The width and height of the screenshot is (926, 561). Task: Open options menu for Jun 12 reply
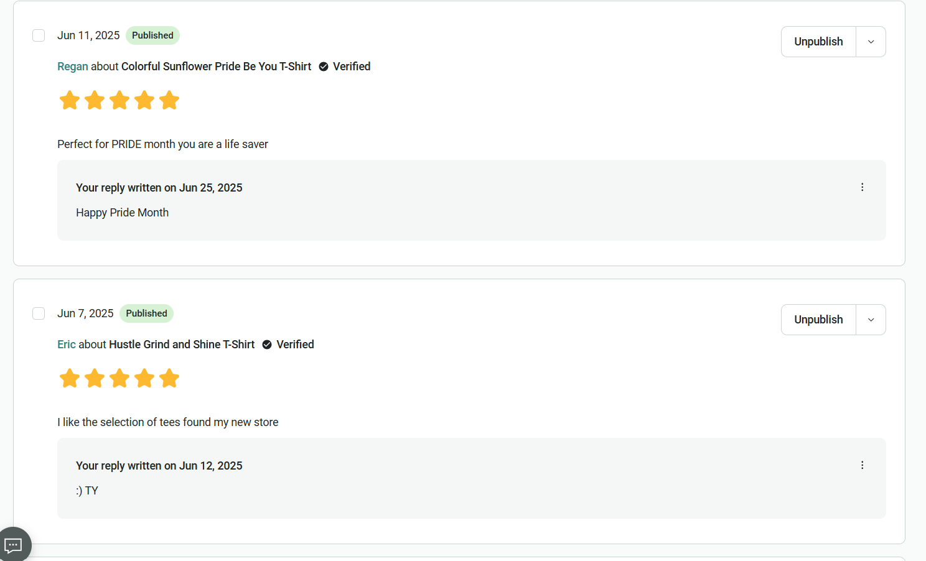click(862, 465)
